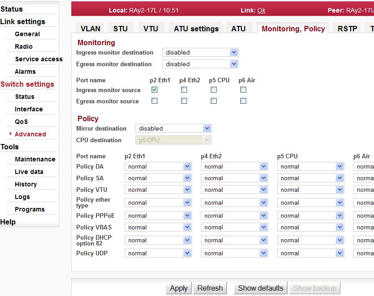374x296 pixels.
Task: Open Policy UDP dropdown for p2 Eth1
Action: tap(158, 253)
